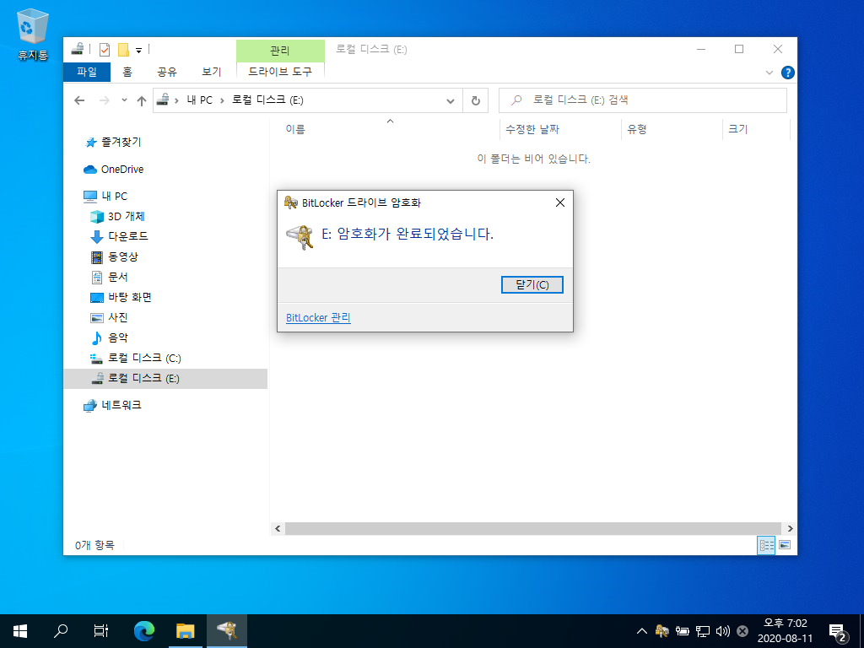Open Customize Quick Access Toolbar dropdown
This screenshot has height=648, width=864.
[139, 50]
